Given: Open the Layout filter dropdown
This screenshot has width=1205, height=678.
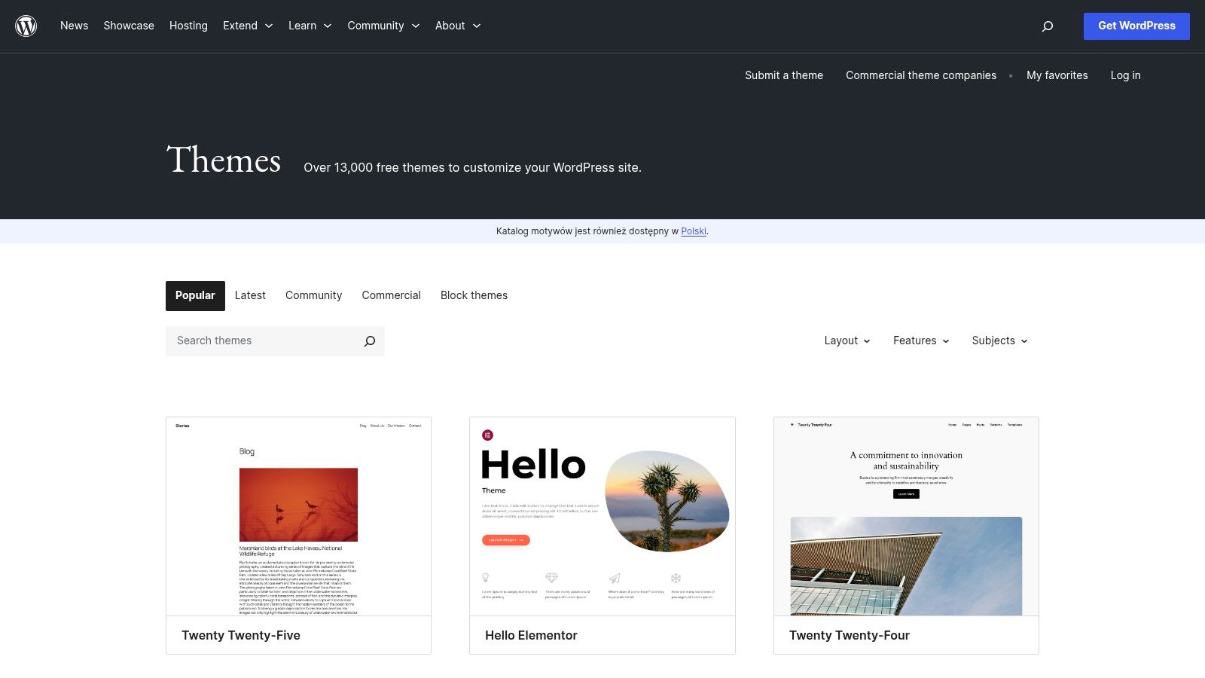Looking at the screenshot, I should 847,341.
